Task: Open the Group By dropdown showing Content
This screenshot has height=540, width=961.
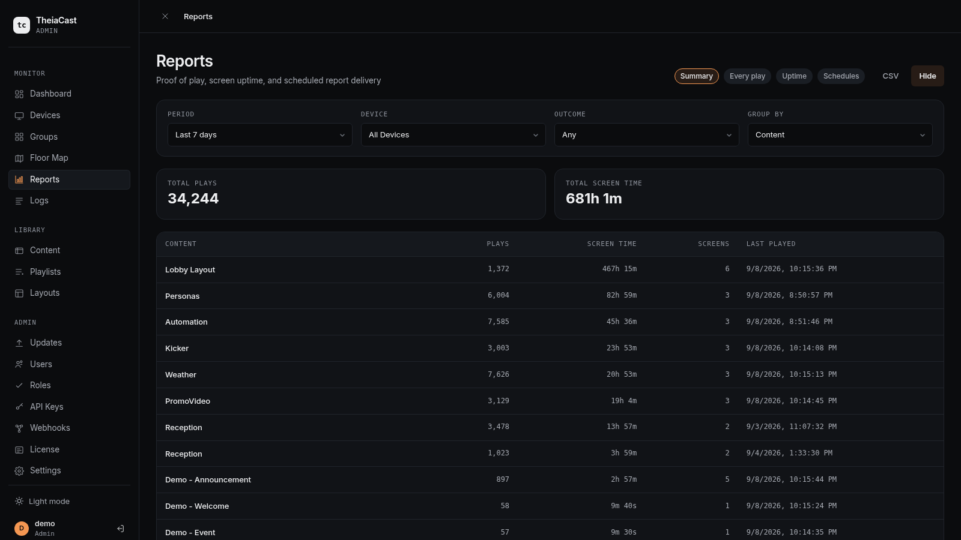Action: (x=840, y=135)
